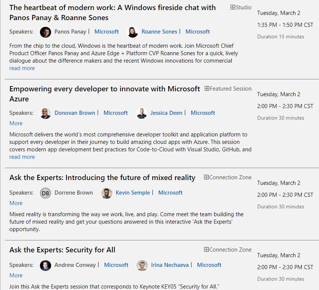Expand read more on Windows fireside chat
This screenshot has height=290, width=319.
pyautogui.click(x=22, y=68)
